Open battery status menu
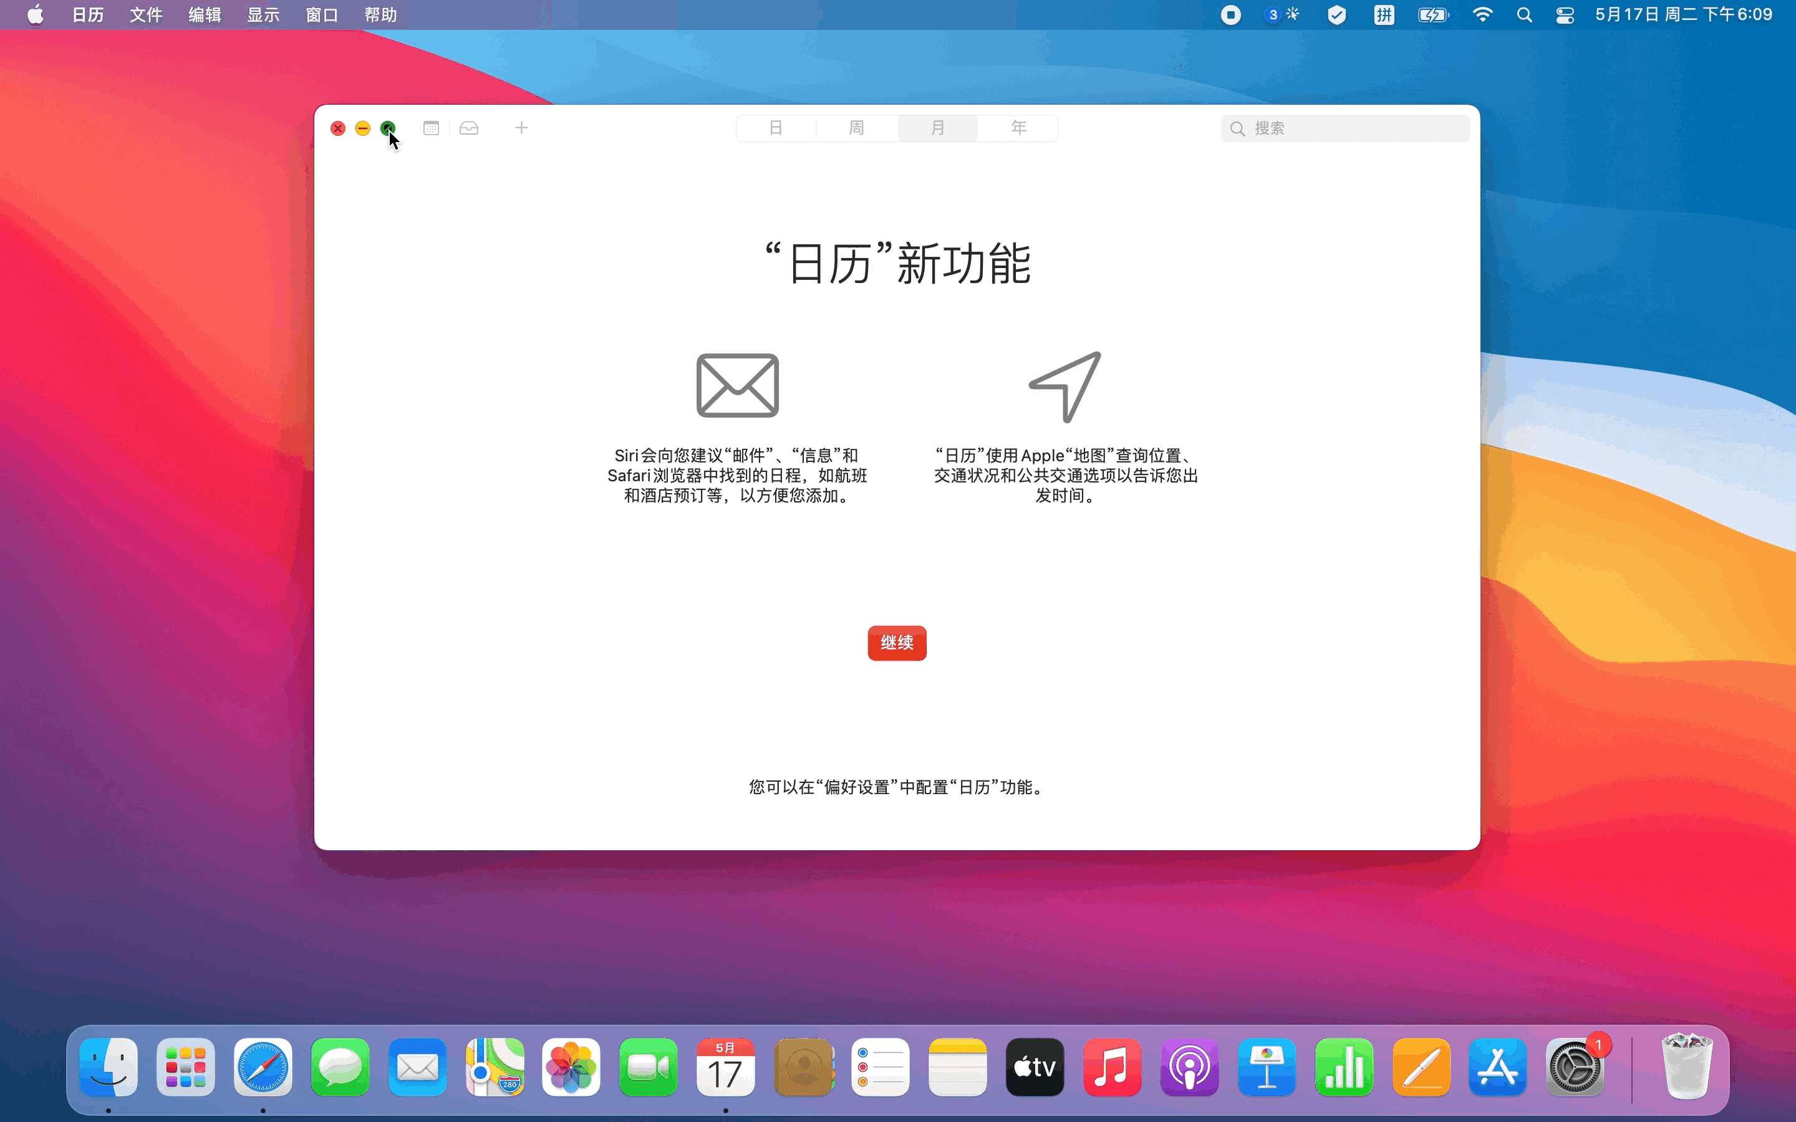This screenshot has height=1122, width=1796. 1432,15
